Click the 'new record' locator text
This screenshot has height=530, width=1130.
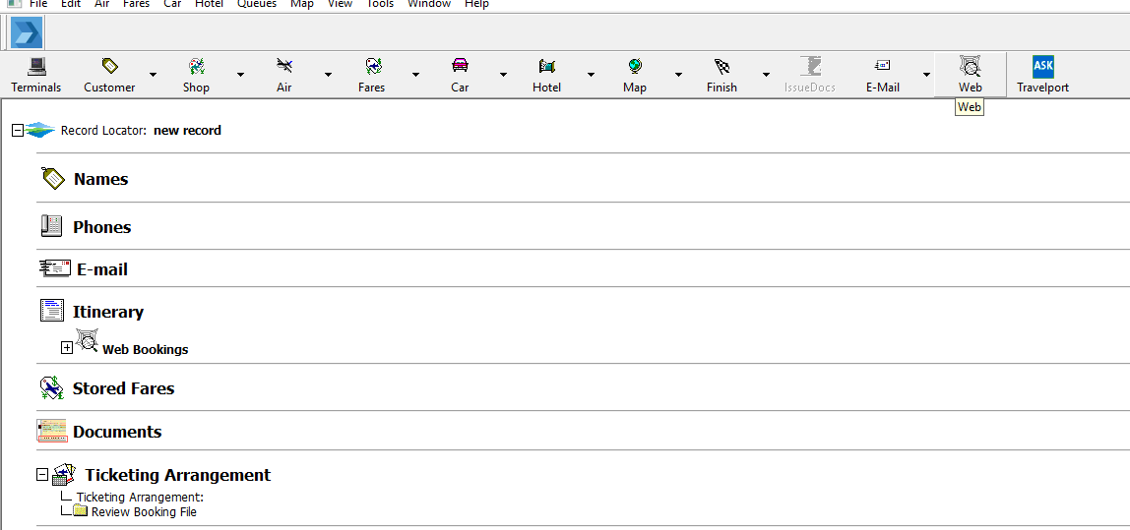pyautogui.click(x=187, y=131)
